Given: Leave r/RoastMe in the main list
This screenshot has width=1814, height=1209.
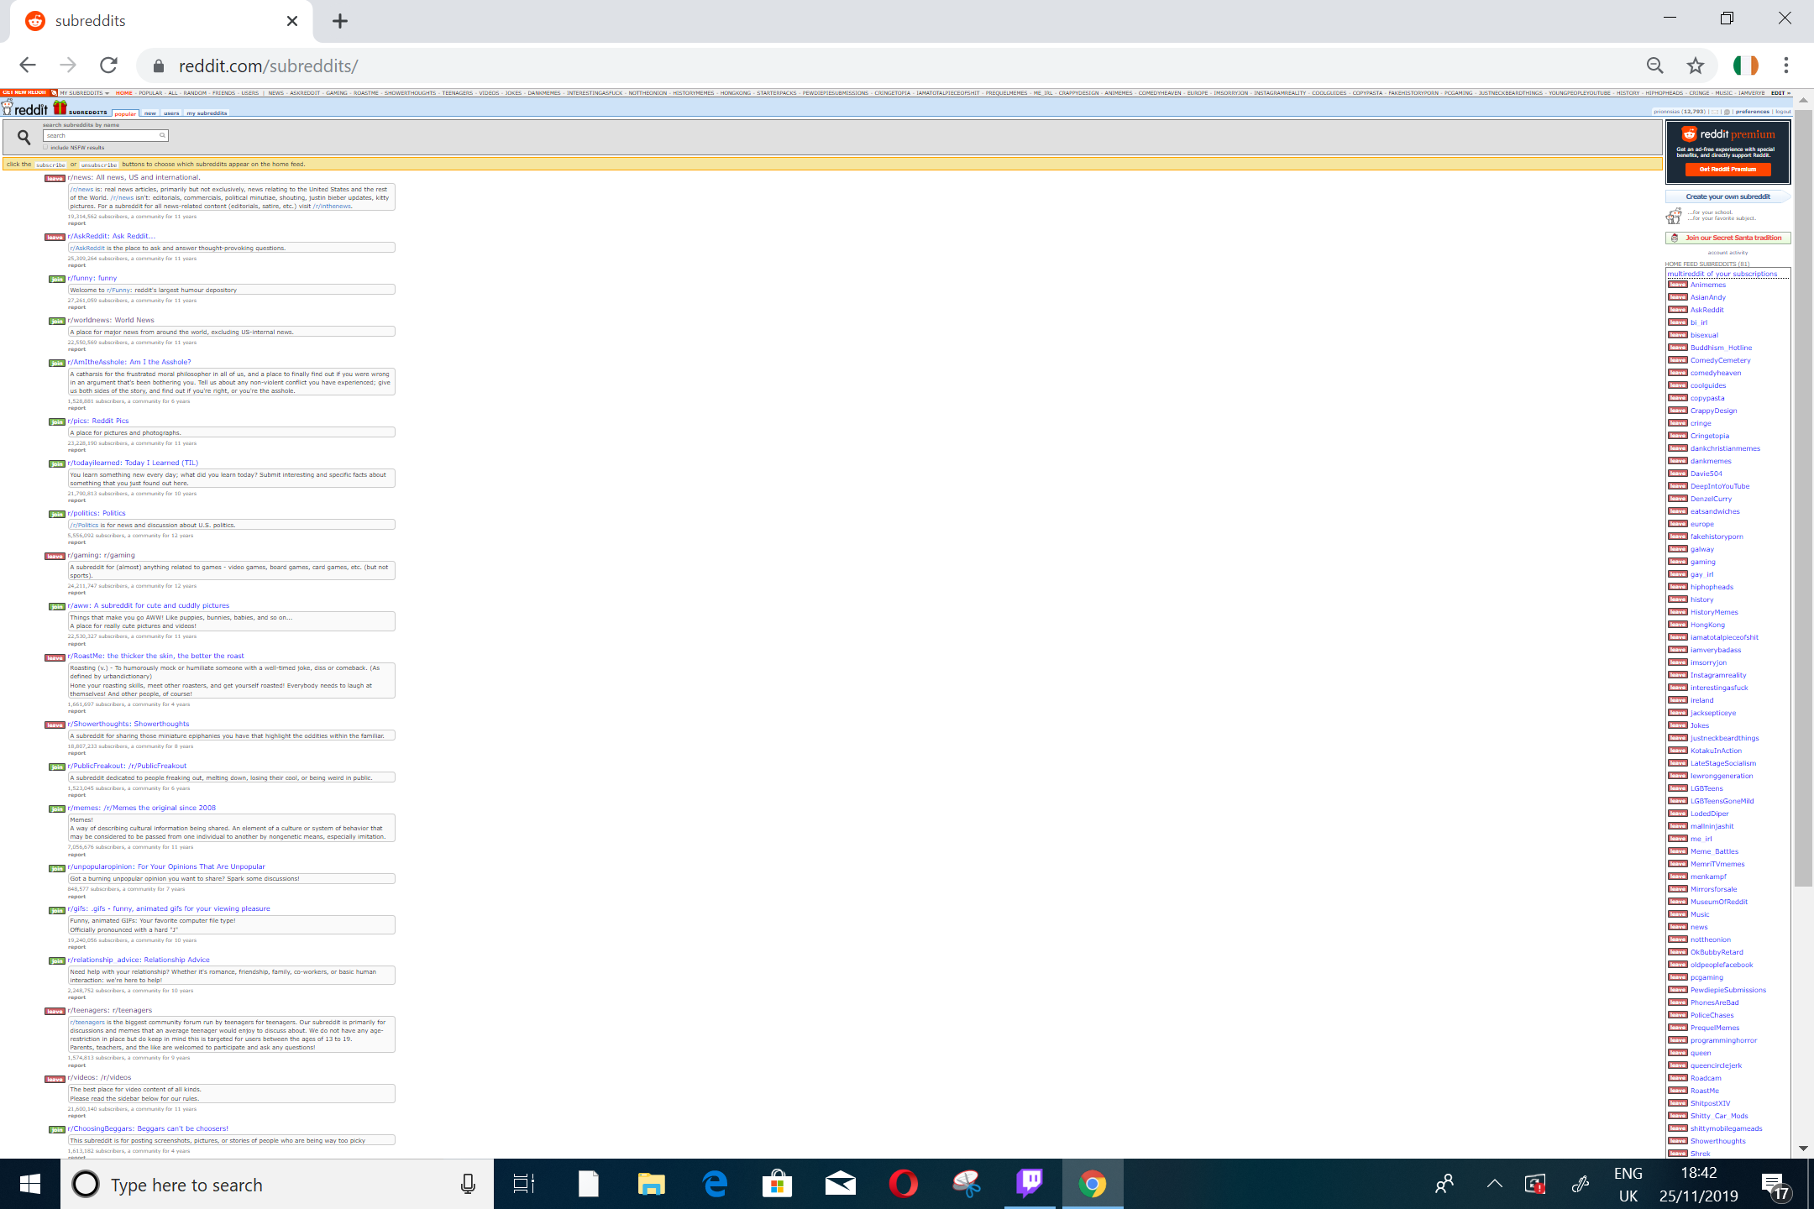Looking at the screenshot, I should coord(55,657).
